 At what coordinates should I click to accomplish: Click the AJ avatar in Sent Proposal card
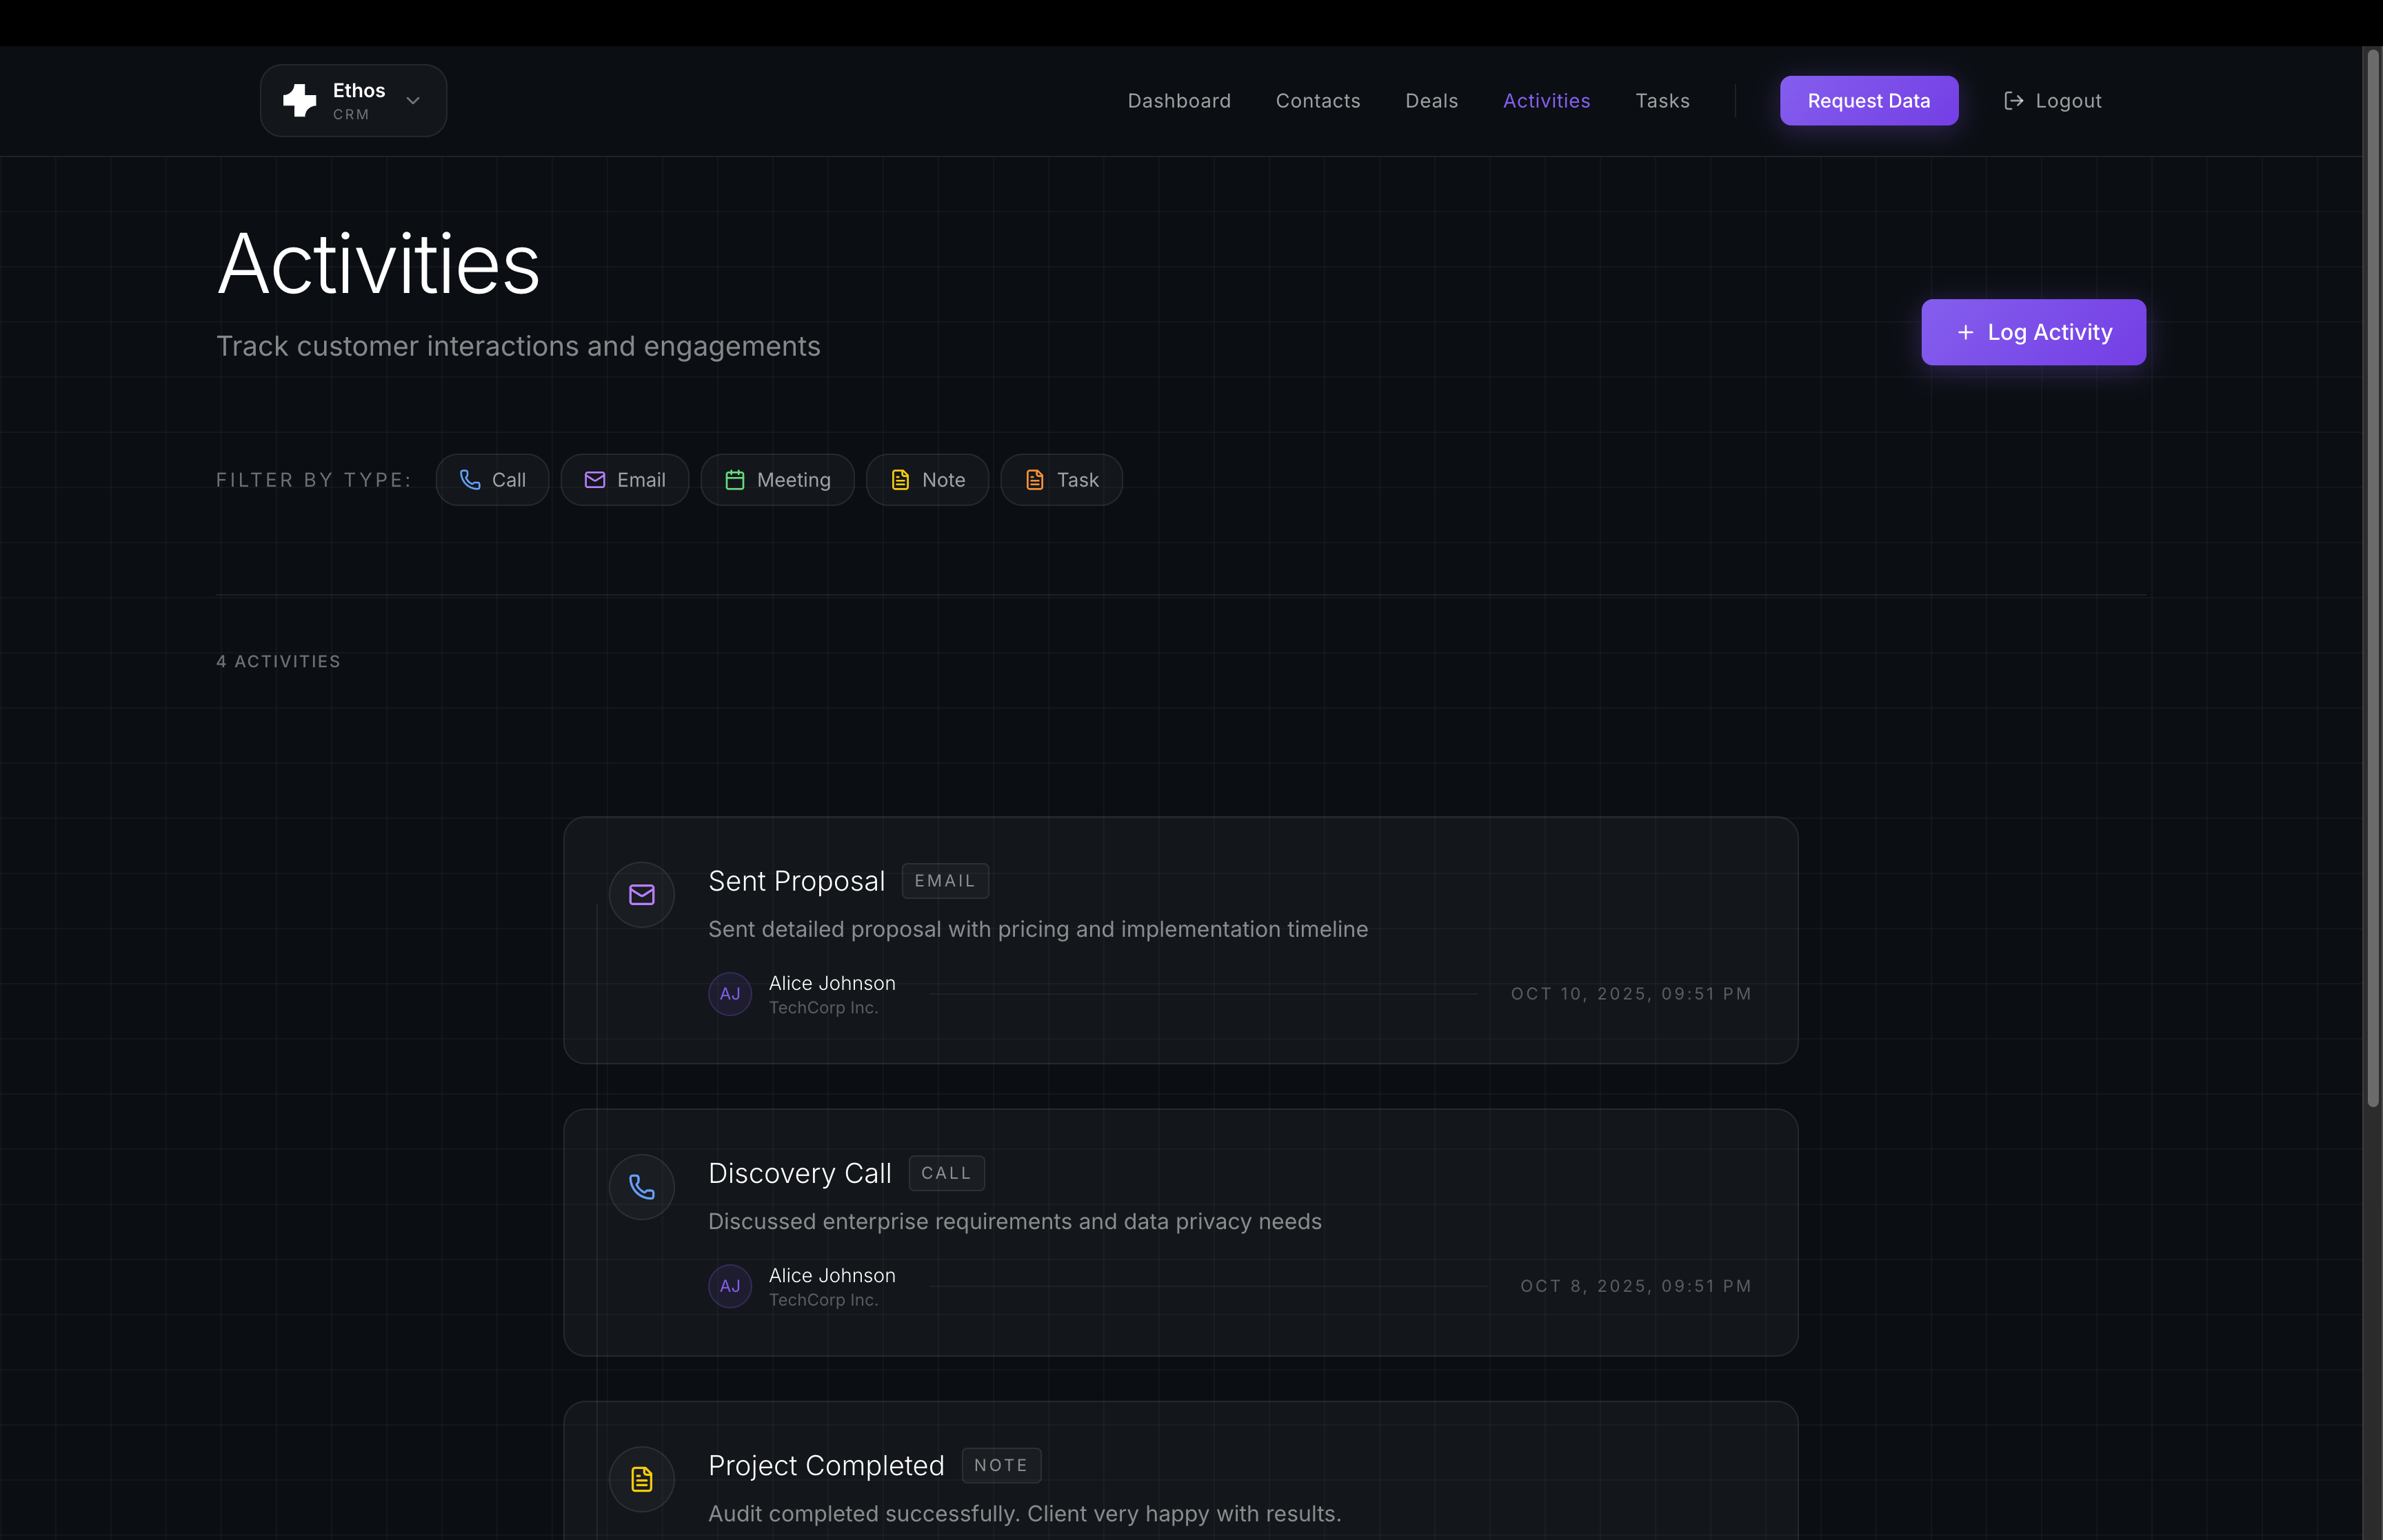tap(730, 994)
